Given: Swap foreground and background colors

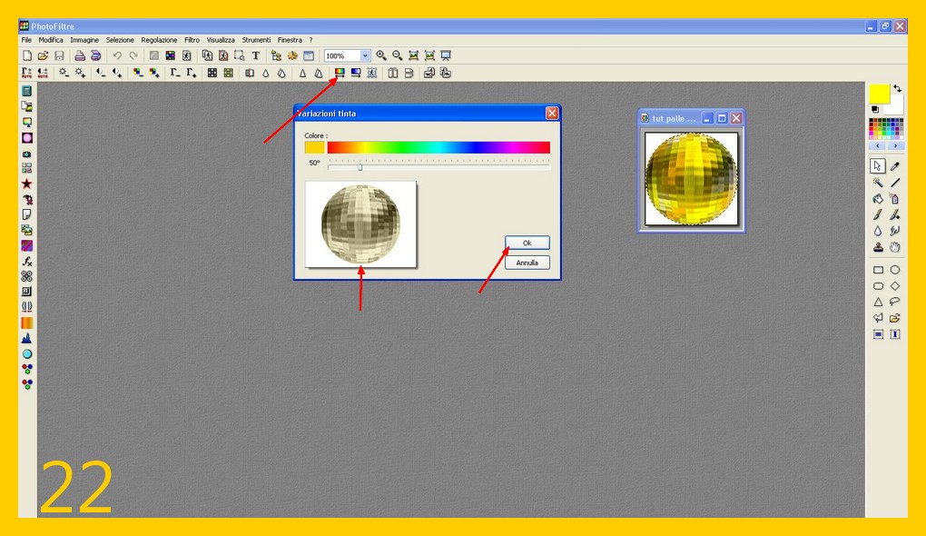Looking at the screenshot, I should click(x=897, y=88).
